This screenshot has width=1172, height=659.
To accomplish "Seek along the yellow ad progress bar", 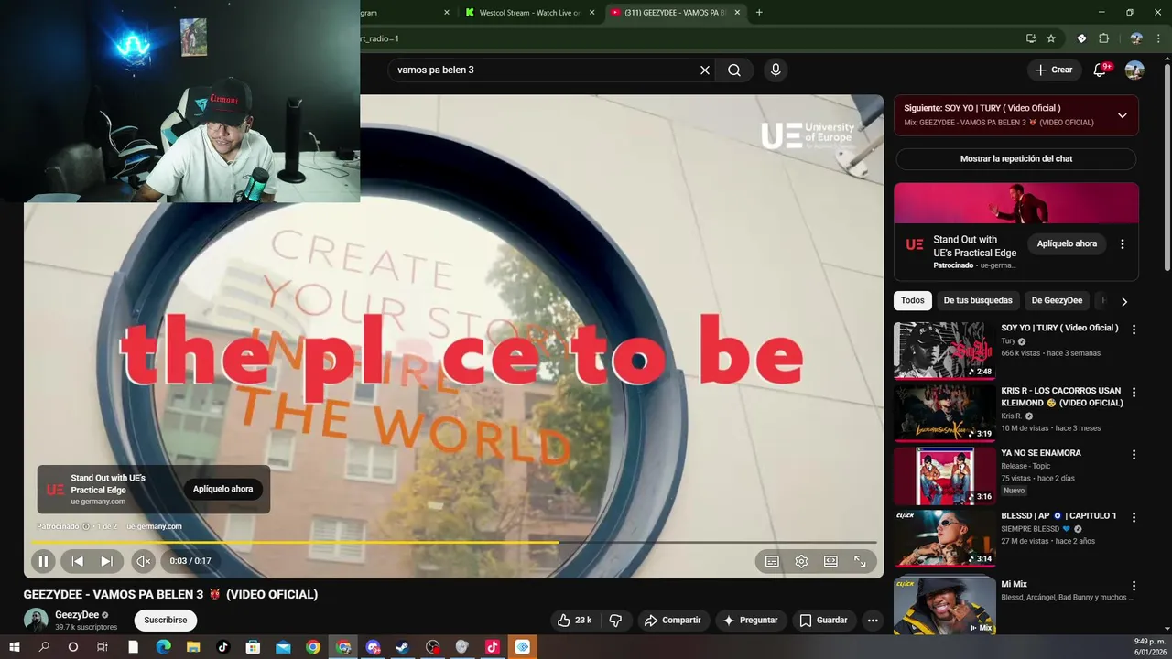I will (x=453, y=543).
